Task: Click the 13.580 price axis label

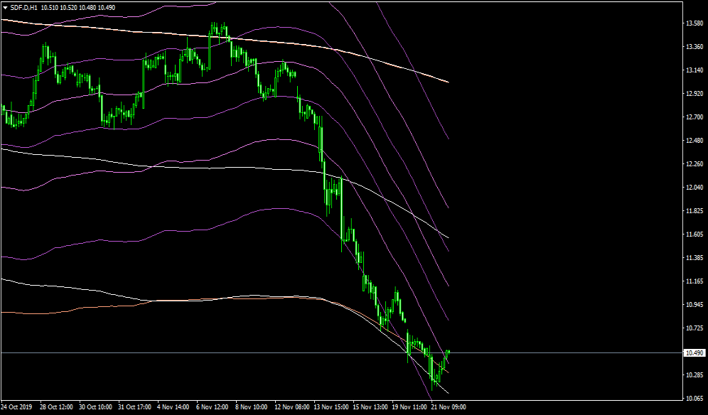Action: click(694, 23)
